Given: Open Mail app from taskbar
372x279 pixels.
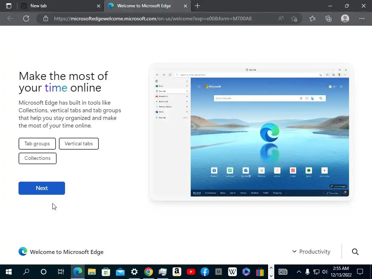Looking at the screenshot, I should [120, 272].
